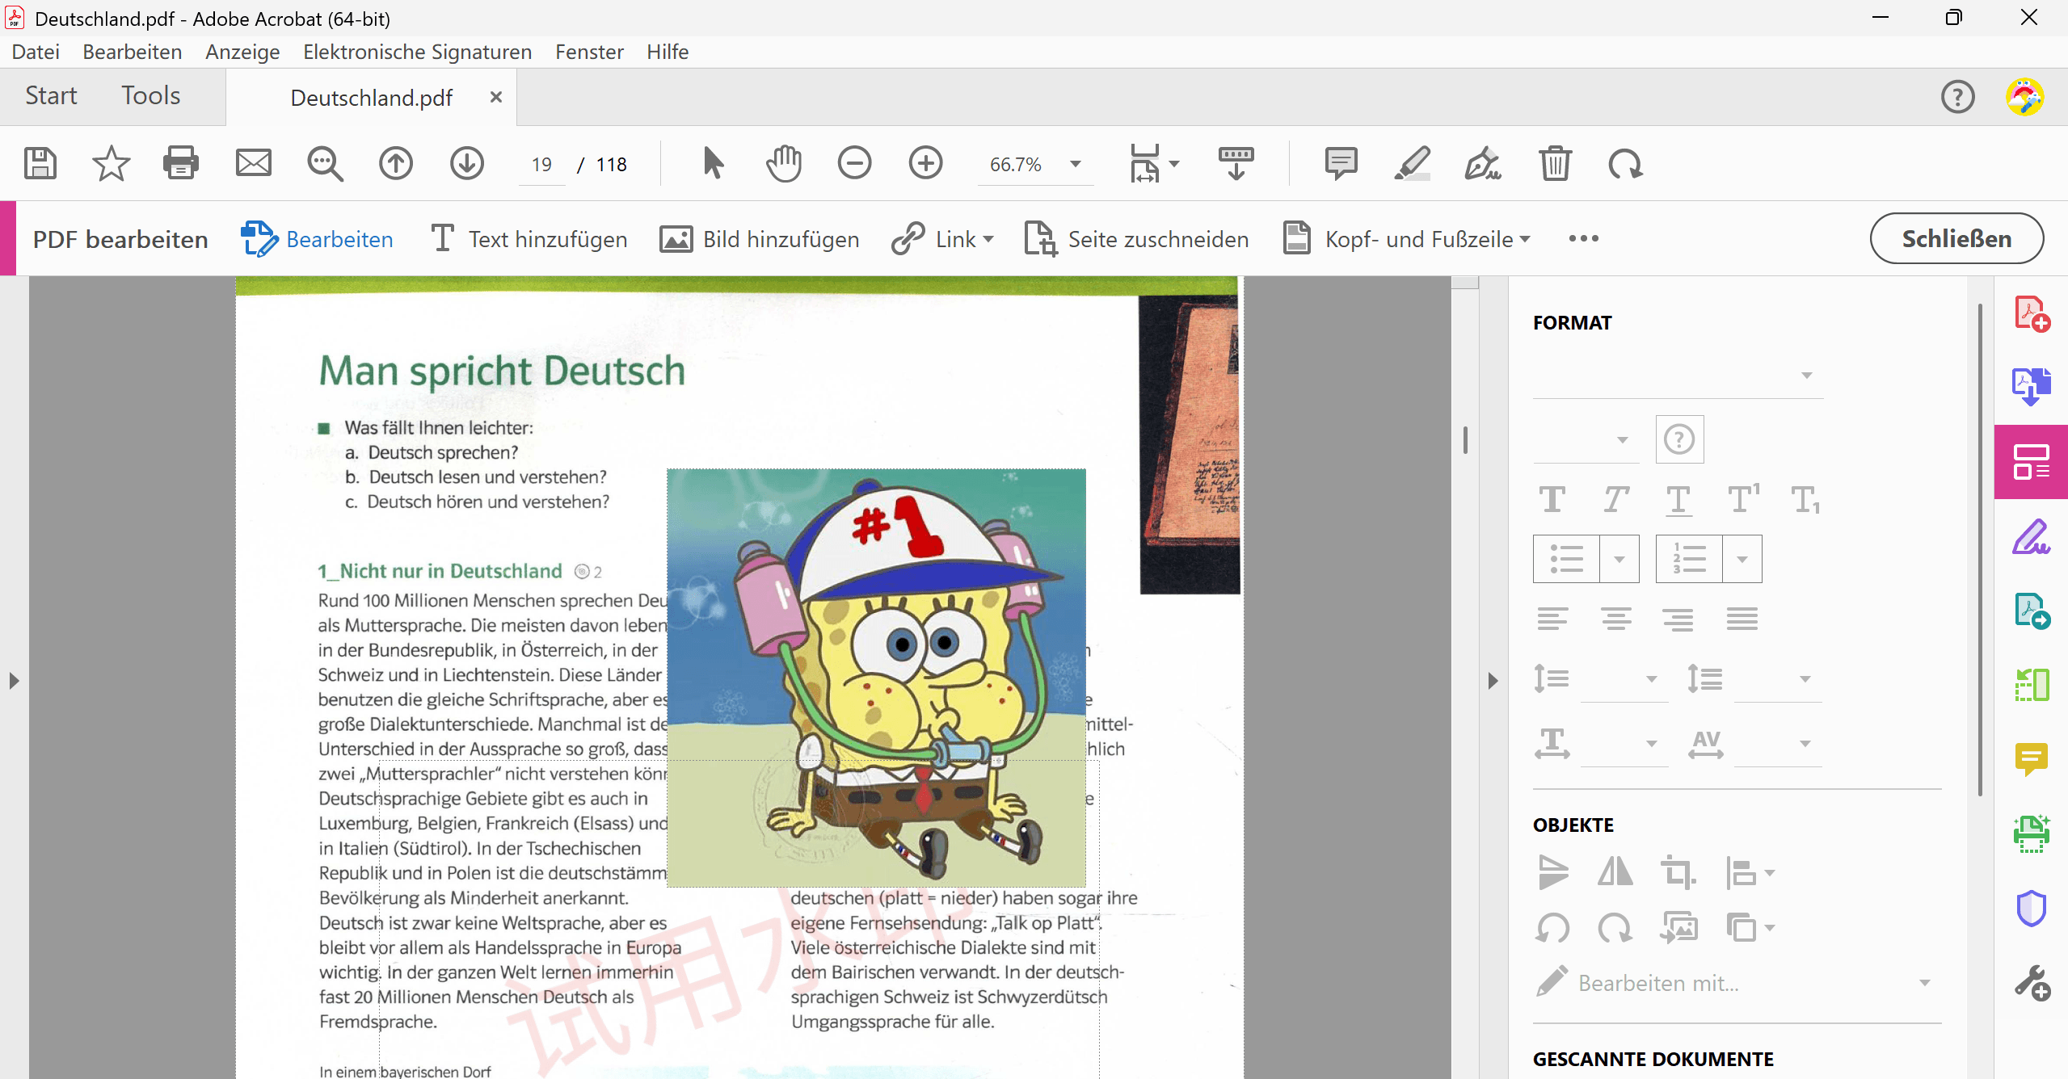Select the arrow selection tool
The height and width of the screenshot is (1079, 2068).
(713, 164)
